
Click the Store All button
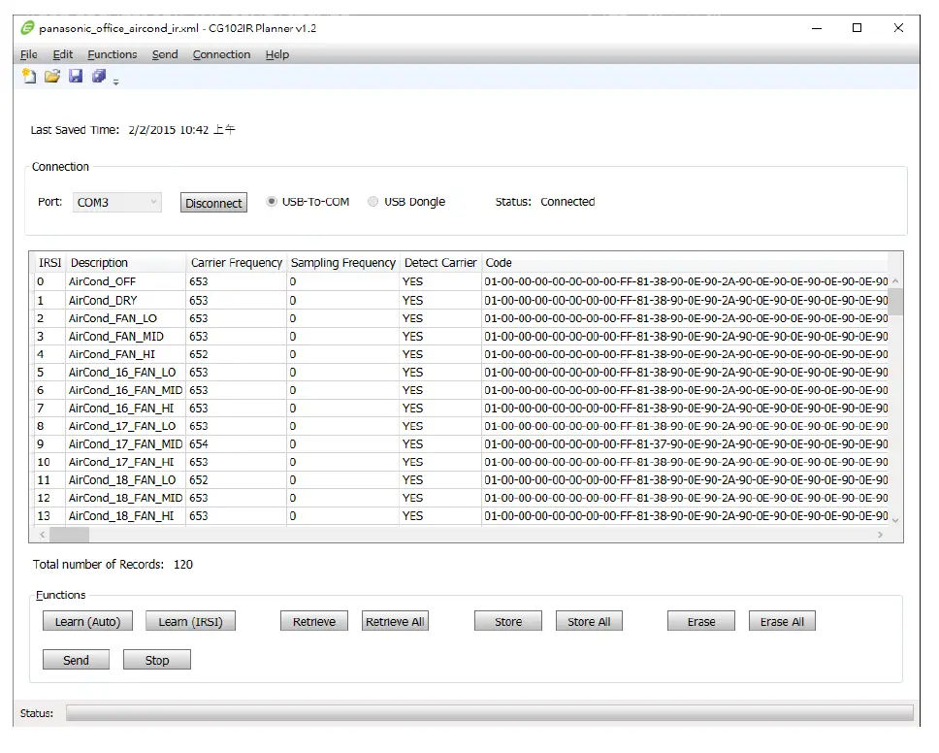click(x=589, y=622)
